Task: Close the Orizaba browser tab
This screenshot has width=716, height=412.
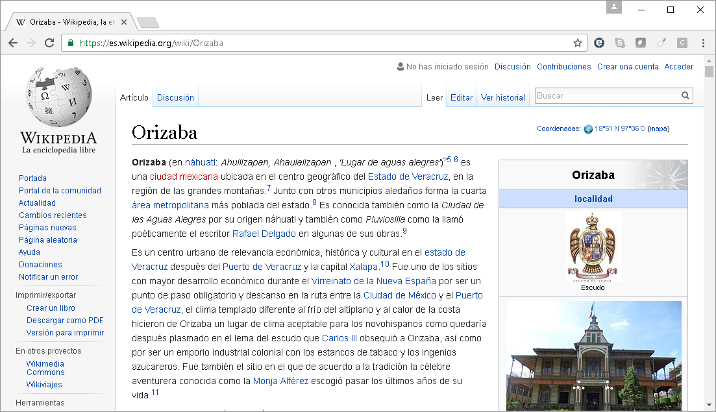Action: [x=124, y=22]
